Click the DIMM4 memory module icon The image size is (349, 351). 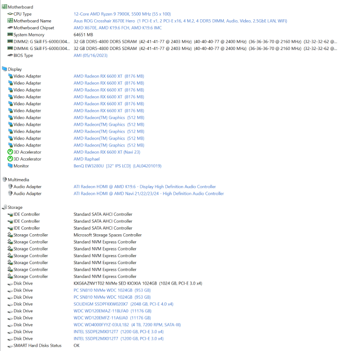pyautogui.click(x=10, y=48)
